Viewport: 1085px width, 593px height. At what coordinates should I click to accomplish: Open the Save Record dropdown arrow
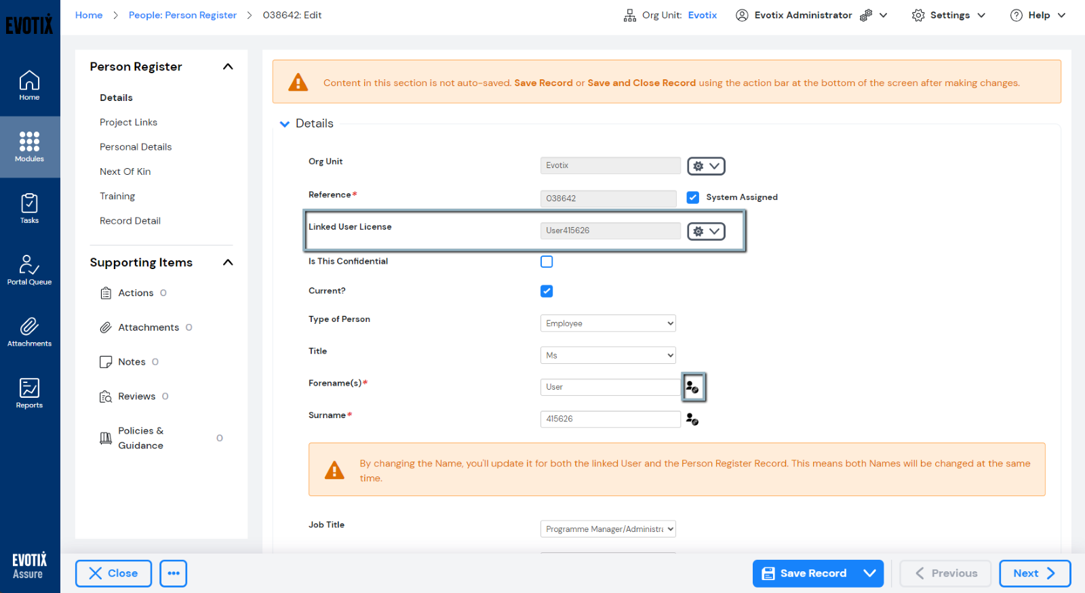click(x=869, y=573)
